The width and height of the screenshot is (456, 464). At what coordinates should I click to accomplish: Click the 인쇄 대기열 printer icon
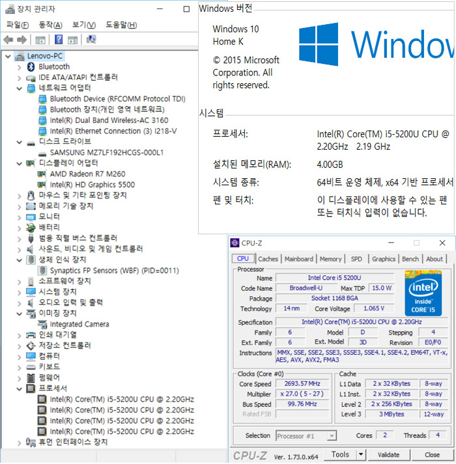coord(31,335)
